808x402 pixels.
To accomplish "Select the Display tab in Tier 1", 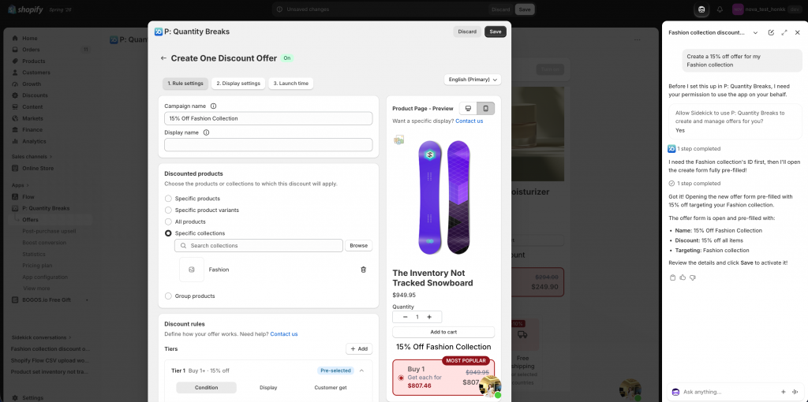I will [x=268, y=388].
